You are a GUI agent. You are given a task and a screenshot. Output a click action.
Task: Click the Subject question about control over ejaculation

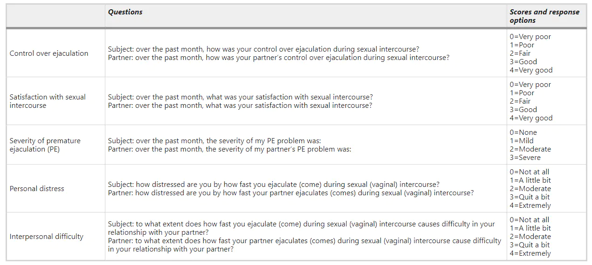[x=263, y=49]
